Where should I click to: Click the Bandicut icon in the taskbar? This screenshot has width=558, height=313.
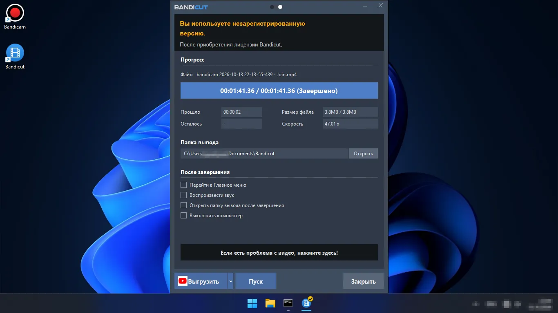pos(306,303)
